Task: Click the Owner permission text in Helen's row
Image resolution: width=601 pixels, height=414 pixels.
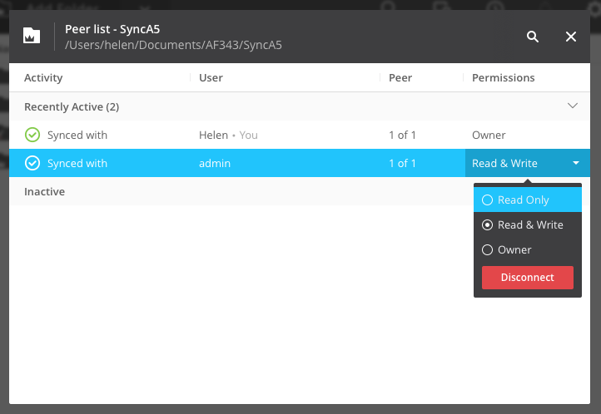Action: [x=489, y=135]
